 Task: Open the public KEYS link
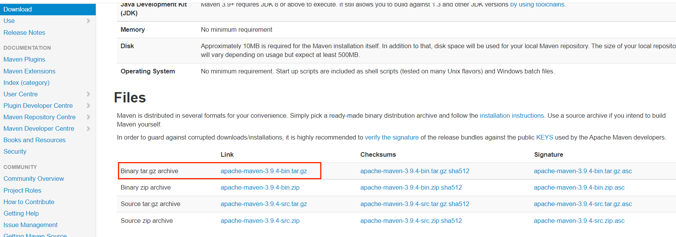click(x=544, y=137)
